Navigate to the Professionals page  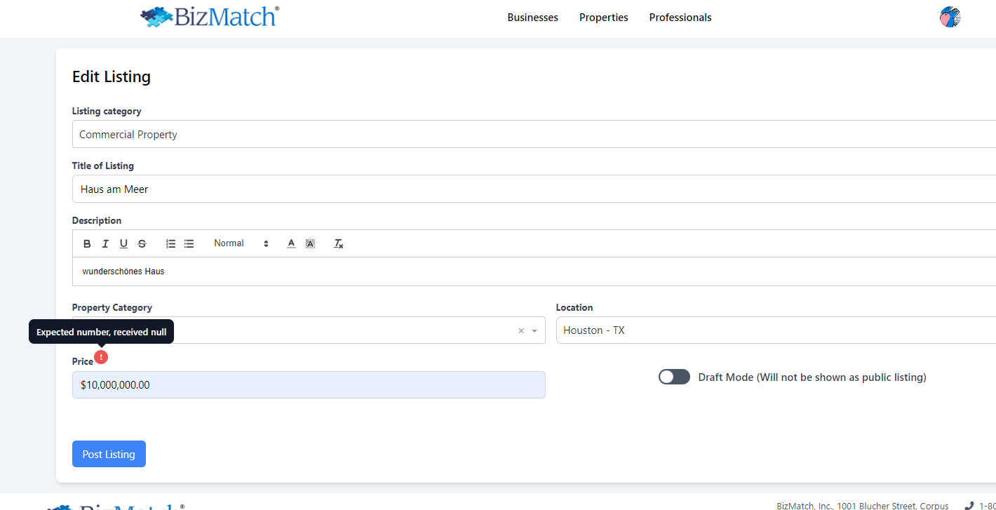click(x=680, y=18)
